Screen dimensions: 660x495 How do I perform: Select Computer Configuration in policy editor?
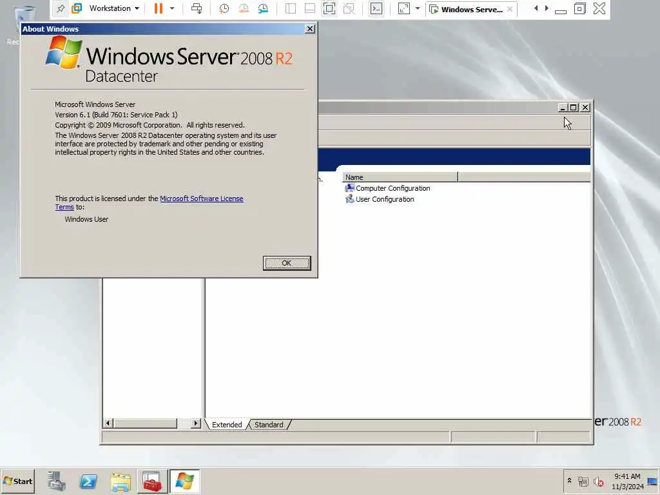[x=387, y=188]
